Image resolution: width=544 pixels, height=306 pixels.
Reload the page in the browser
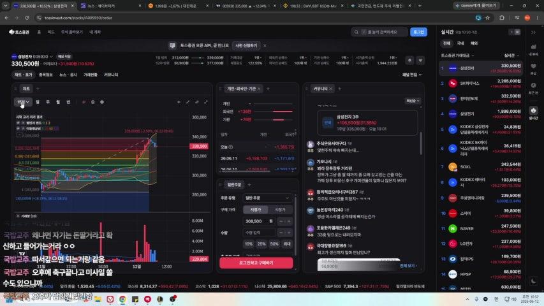point(27,18)
